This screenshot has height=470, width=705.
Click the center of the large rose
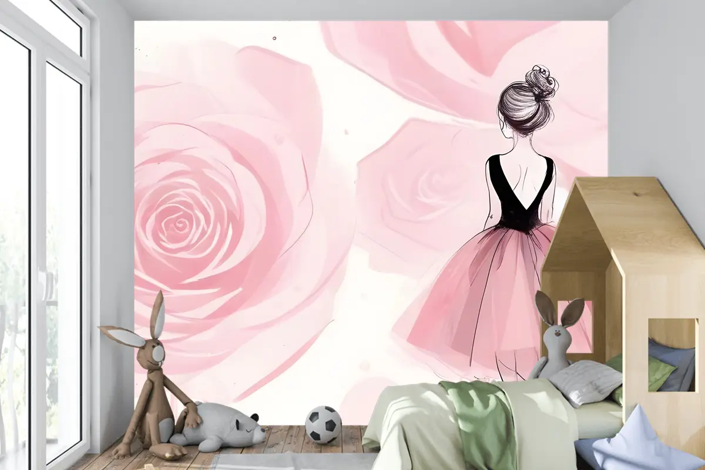click(x=179, y=224)
